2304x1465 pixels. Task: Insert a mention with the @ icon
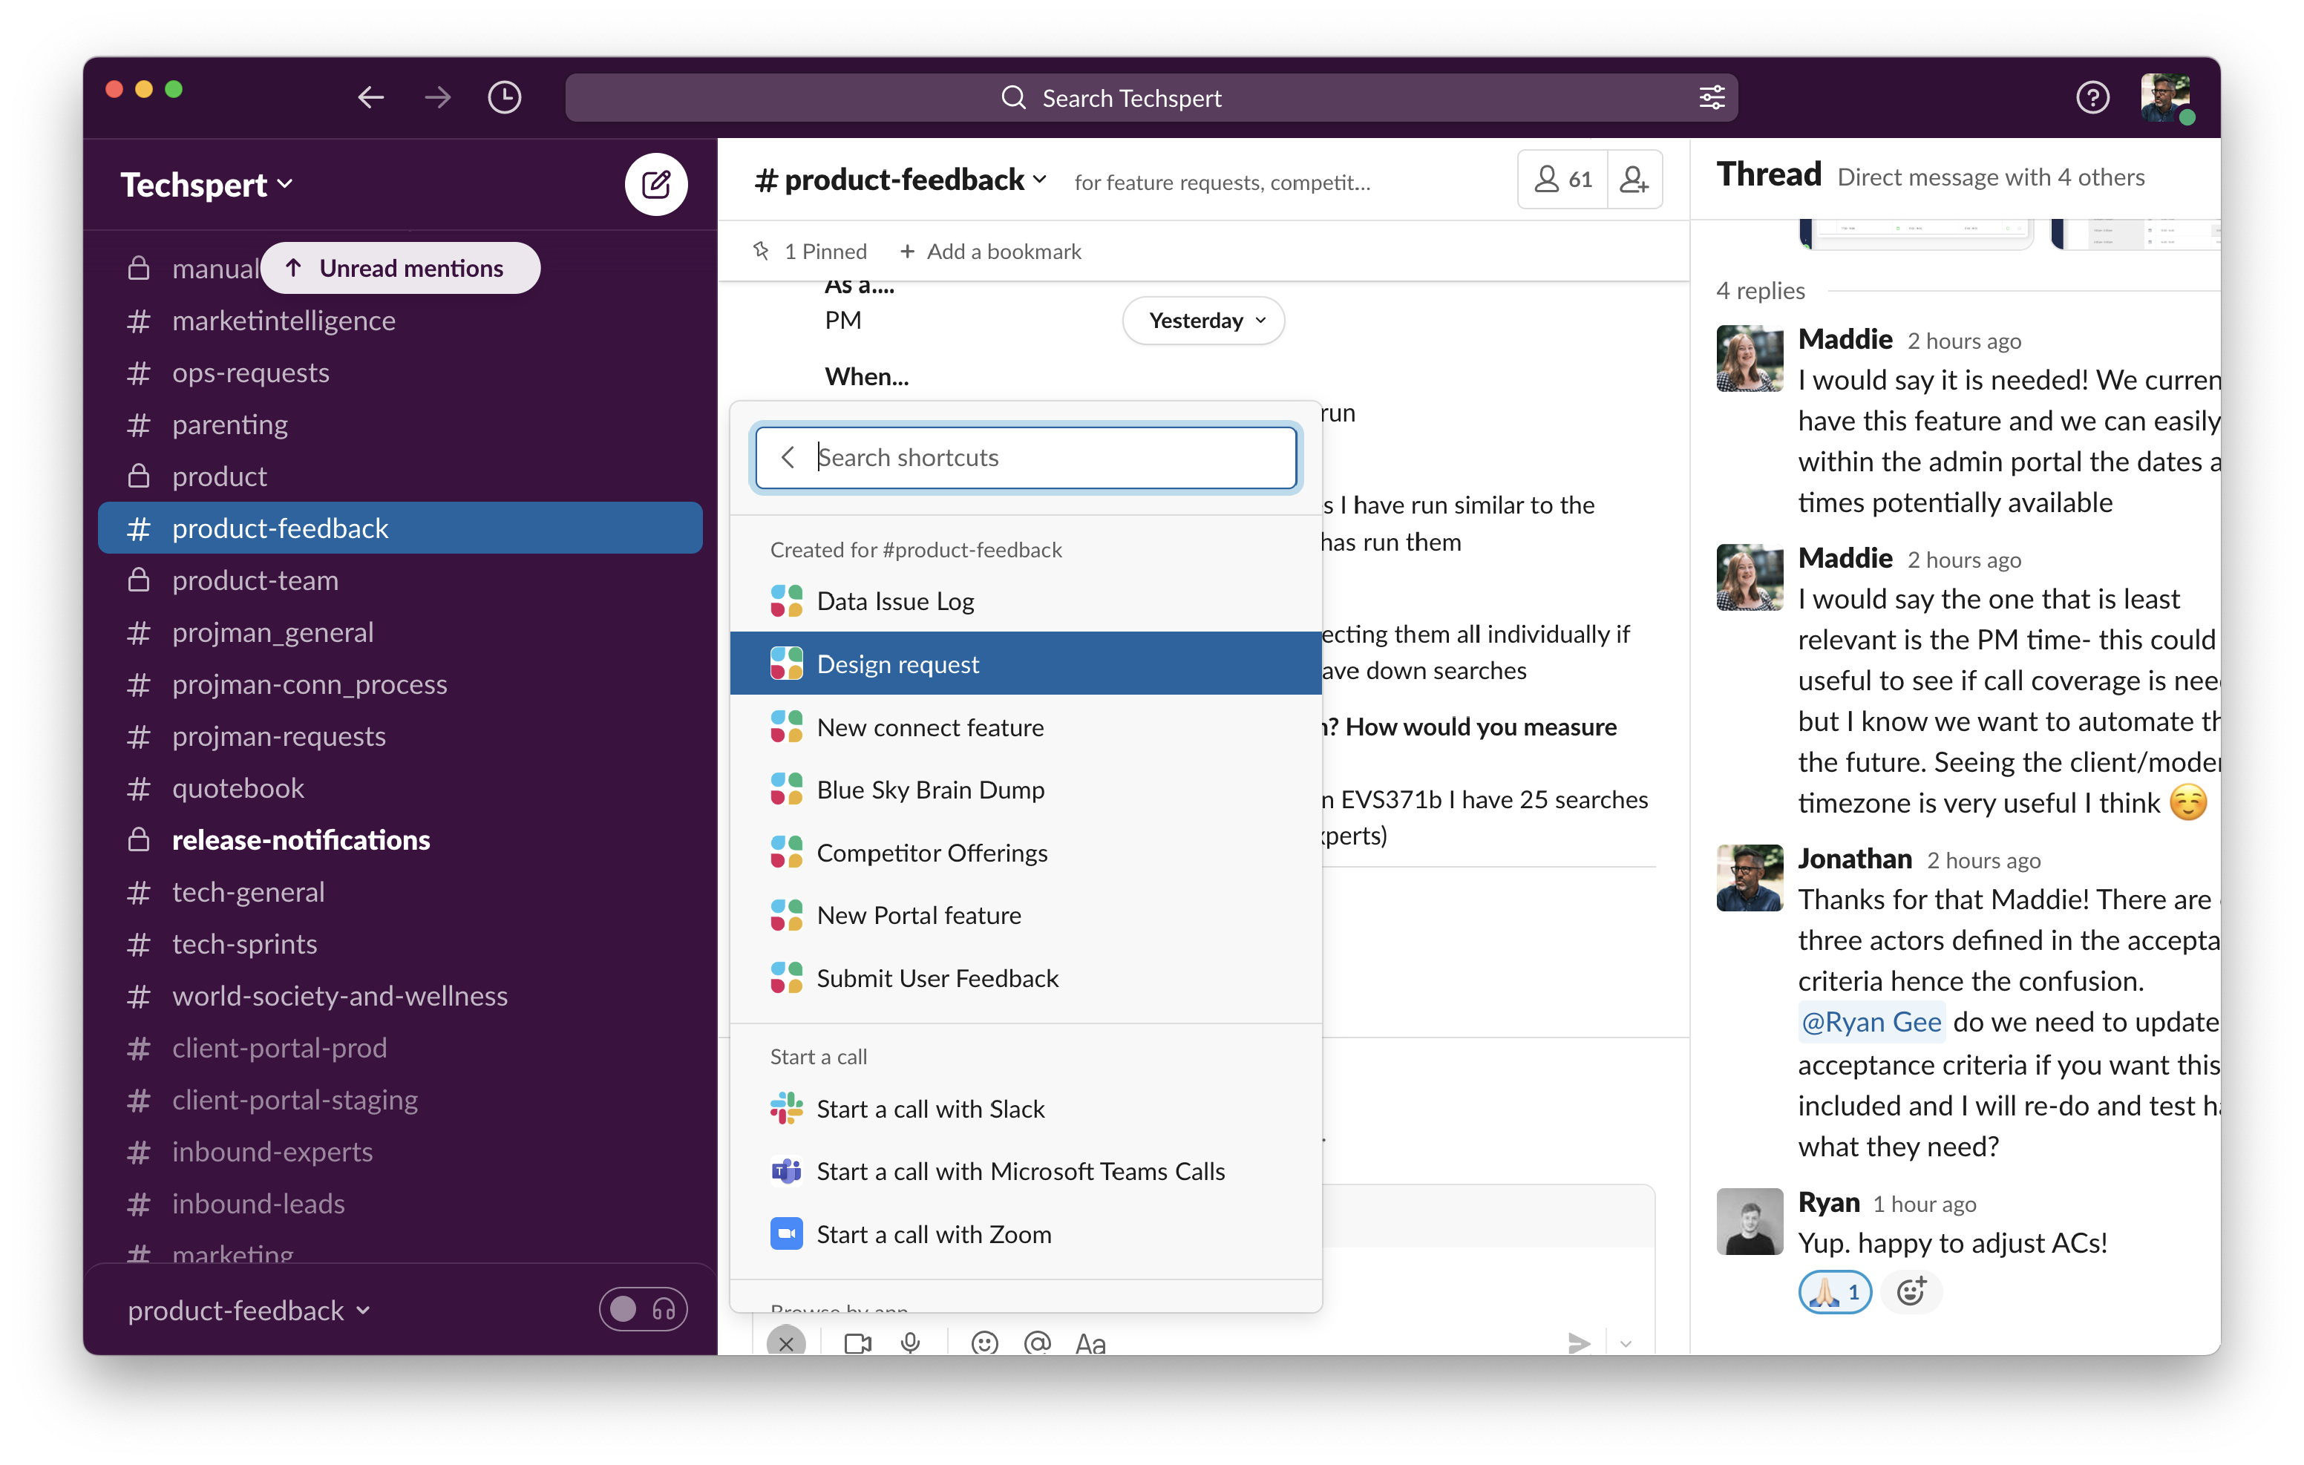coord(1037,1343)
